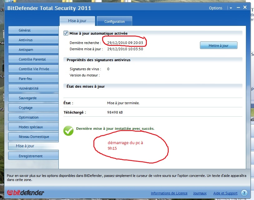Click the 98498 kB downloaded value
The image size is (254, 200).
click(115, 112)
